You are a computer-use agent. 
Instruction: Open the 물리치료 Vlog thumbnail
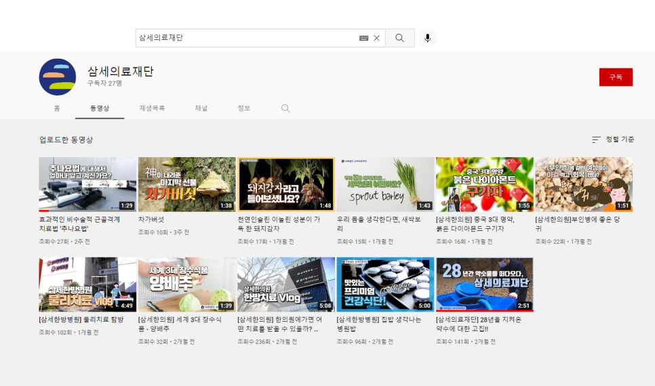(87, 284)
